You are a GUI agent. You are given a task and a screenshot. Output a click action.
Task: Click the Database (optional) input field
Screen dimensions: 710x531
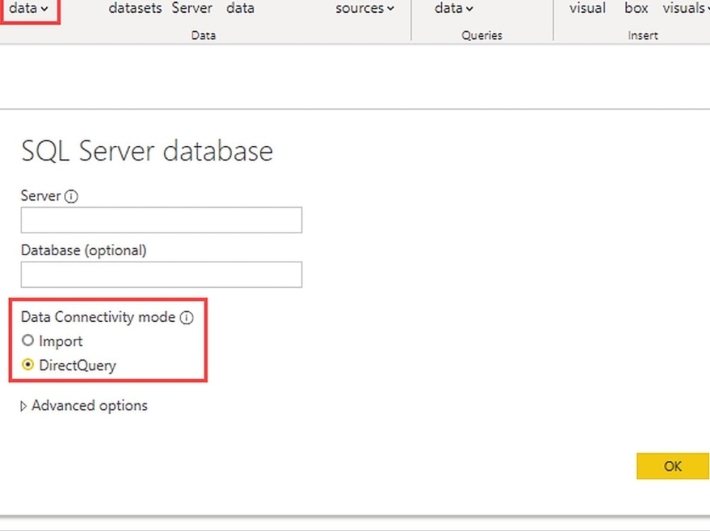(x=161, y=274)
